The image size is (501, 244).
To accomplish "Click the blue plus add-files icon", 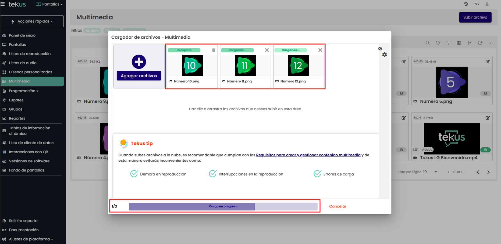I will 139,62.
